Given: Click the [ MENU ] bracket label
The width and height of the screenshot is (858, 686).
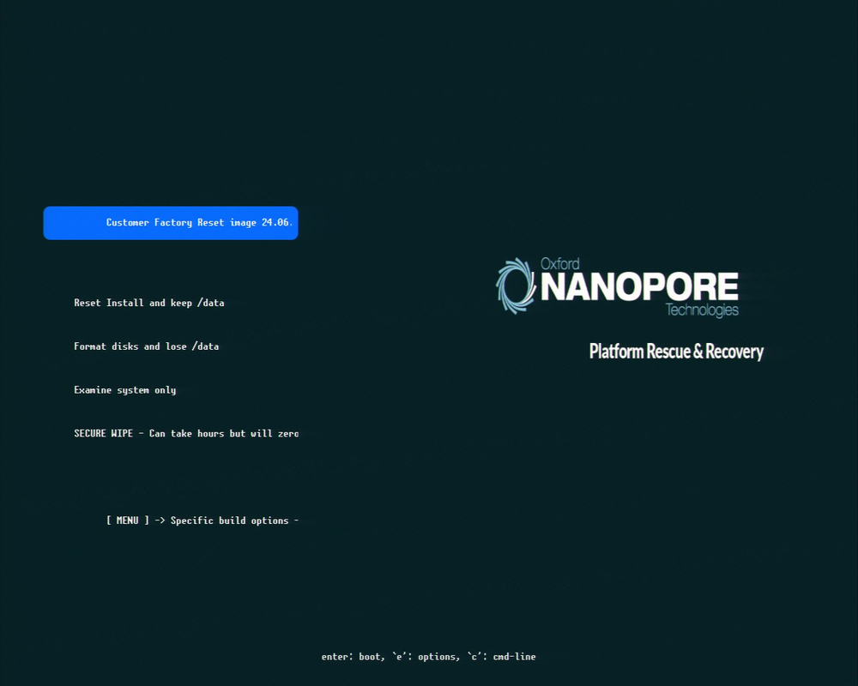Looking at the screenshot, I should pyautogui.click(x=128, y=521).
